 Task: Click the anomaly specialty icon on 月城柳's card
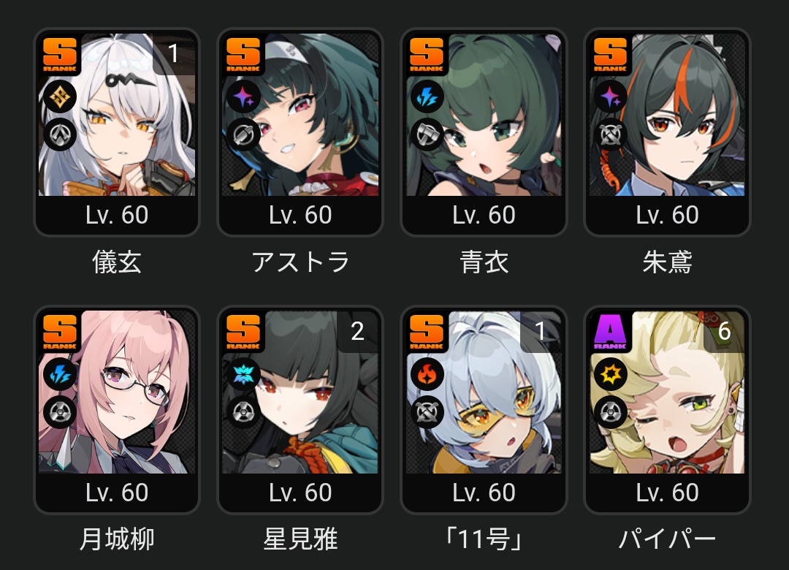[x=60, y=412]
